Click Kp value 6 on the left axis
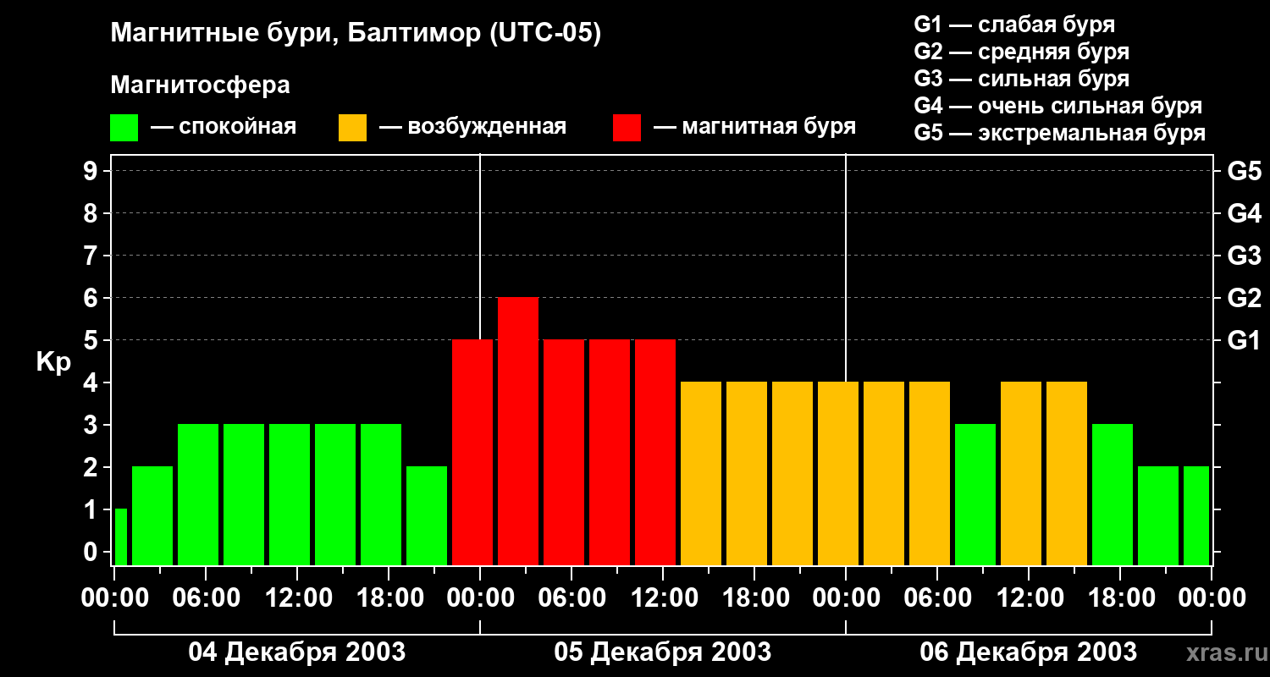 pyautogui.click(x=92, y=298)
